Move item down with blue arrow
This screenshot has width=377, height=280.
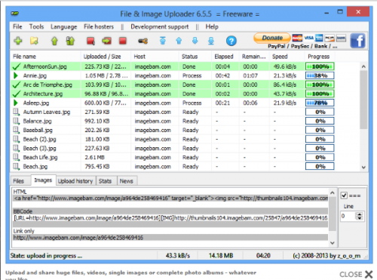click(195, 41)
